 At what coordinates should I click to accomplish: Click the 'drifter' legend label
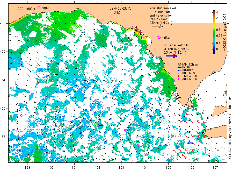tap(166, 38)
